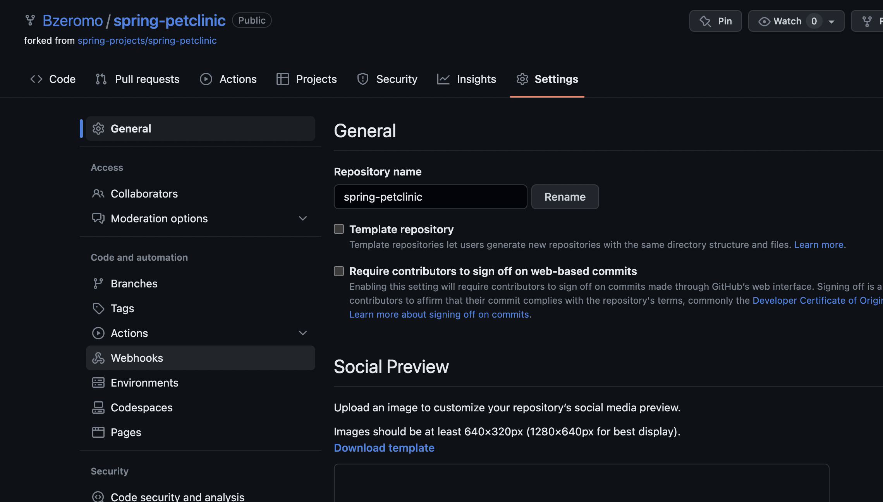Open the Projects tab
This screenshot has width=883, height=502.
[307, 79]
